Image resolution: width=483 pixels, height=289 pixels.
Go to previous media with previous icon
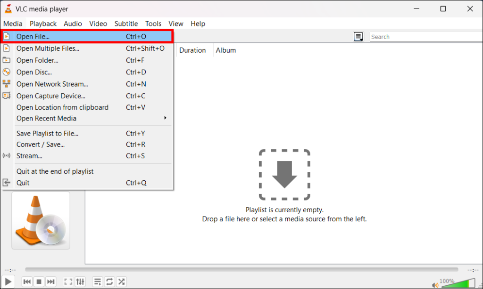[27, 281]
